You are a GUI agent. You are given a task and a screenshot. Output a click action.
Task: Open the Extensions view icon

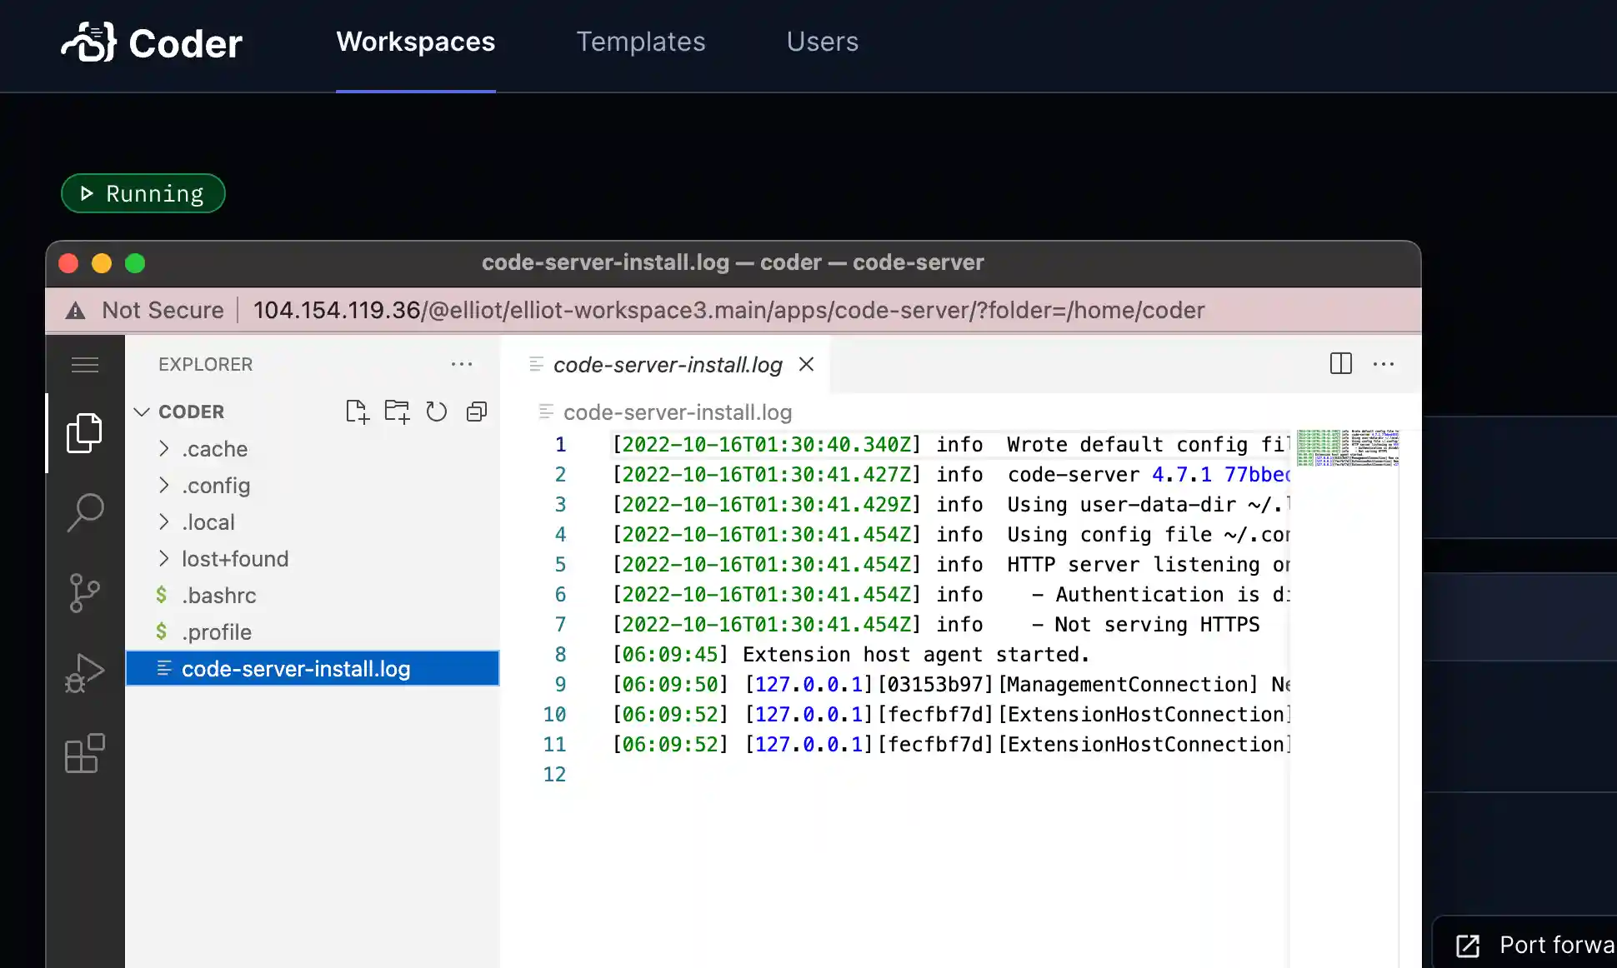[84, 753]
